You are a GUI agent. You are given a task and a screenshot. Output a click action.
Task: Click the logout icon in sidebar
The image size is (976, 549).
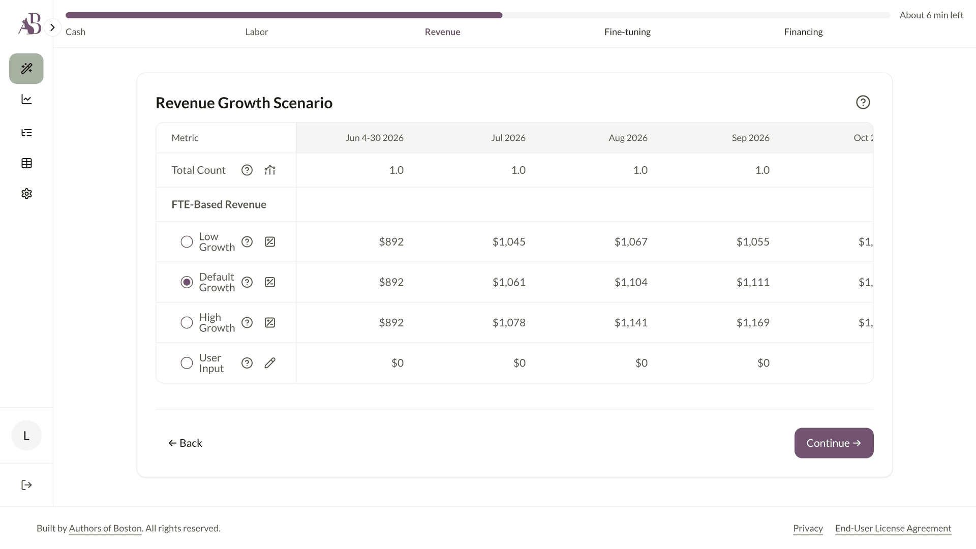(x=26, y=485)
